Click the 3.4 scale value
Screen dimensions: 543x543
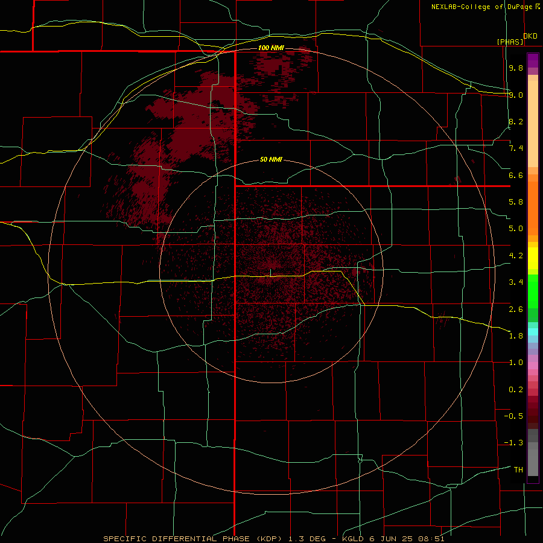point(516,282)
